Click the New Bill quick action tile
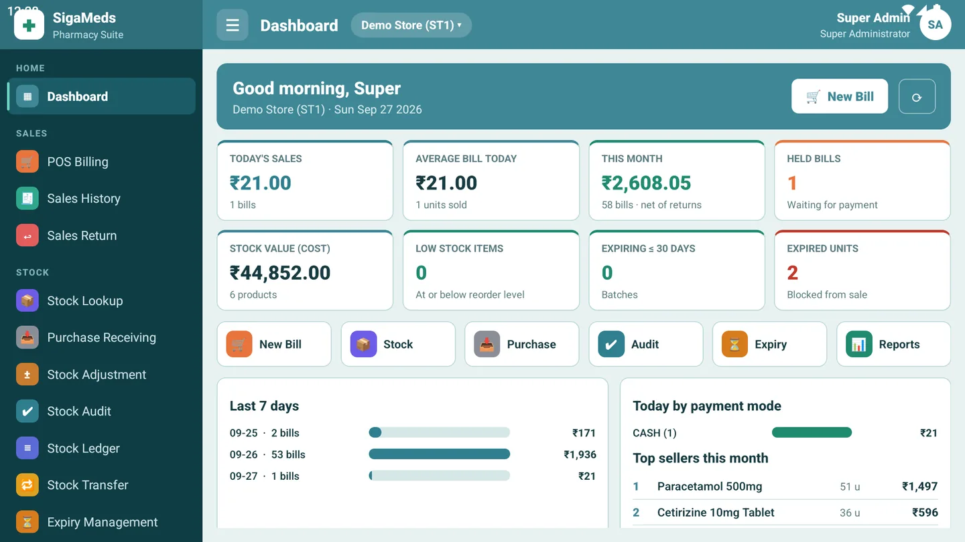965x542 pixels. [274, 344]
